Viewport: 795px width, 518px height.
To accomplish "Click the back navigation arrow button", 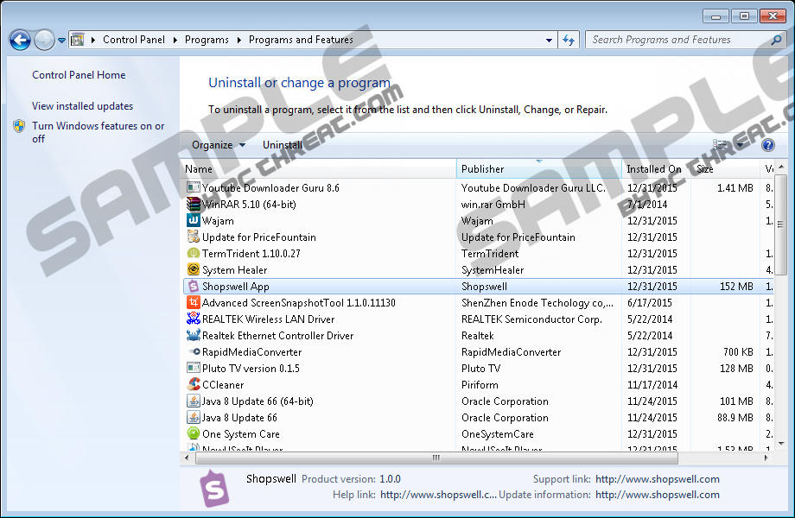I will coord(20,40).
